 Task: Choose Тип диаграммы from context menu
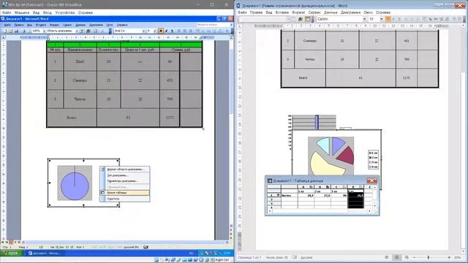(125, 175)
